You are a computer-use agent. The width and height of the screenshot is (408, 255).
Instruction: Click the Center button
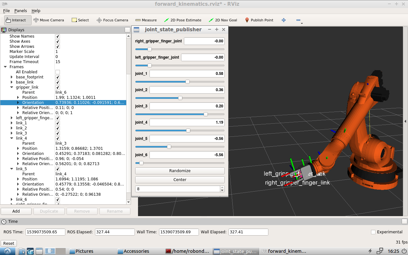click(180, 180)
